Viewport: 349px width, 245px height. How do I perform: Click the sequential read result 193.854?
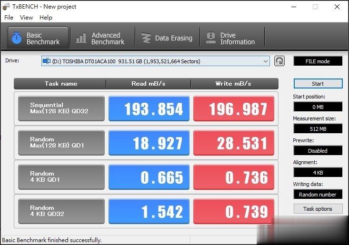pos(149,108)
